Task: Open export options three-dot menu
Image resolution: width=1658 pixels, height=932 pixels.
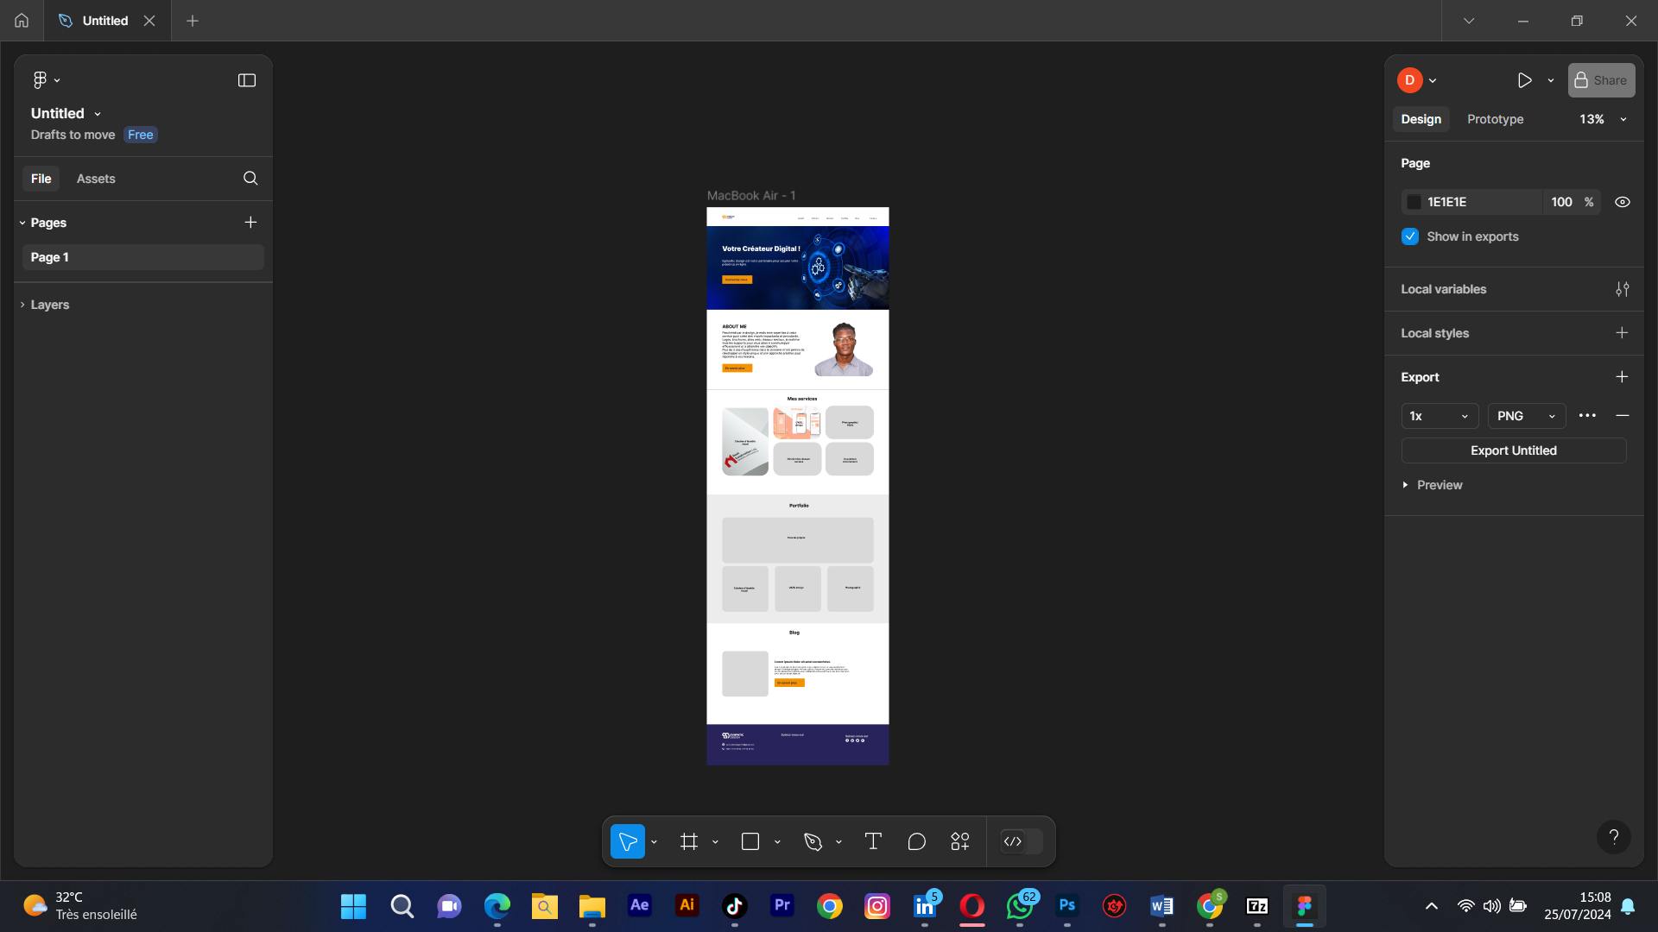Action: (x=1587, y=415)
